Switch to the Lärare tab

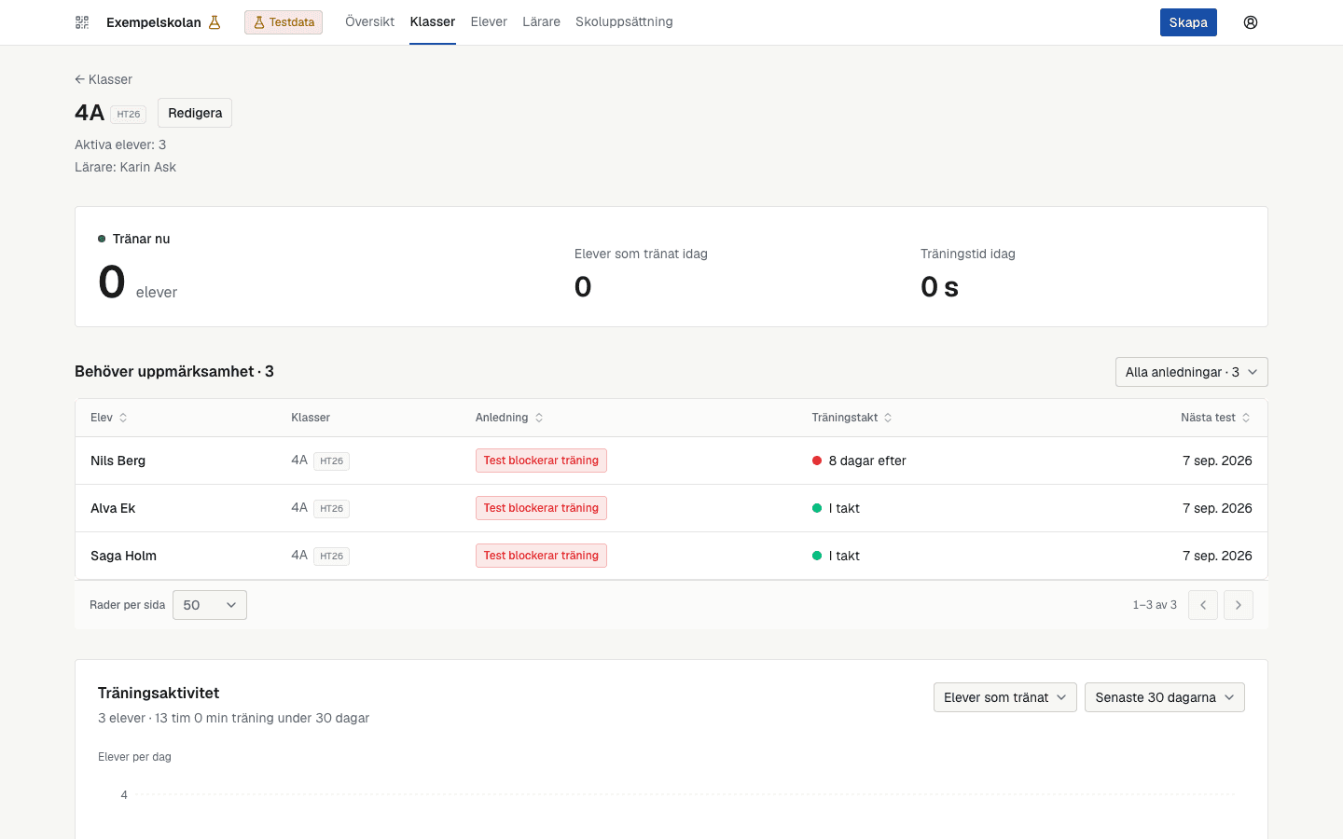click(x=541, y=21)
